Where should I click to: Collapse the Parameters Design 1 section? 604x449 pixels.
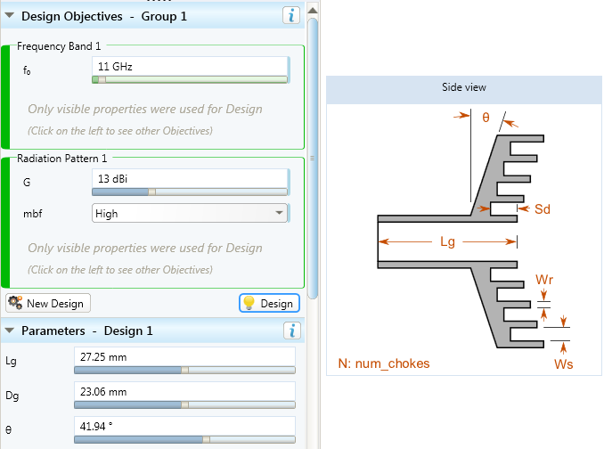click(10, 331)
